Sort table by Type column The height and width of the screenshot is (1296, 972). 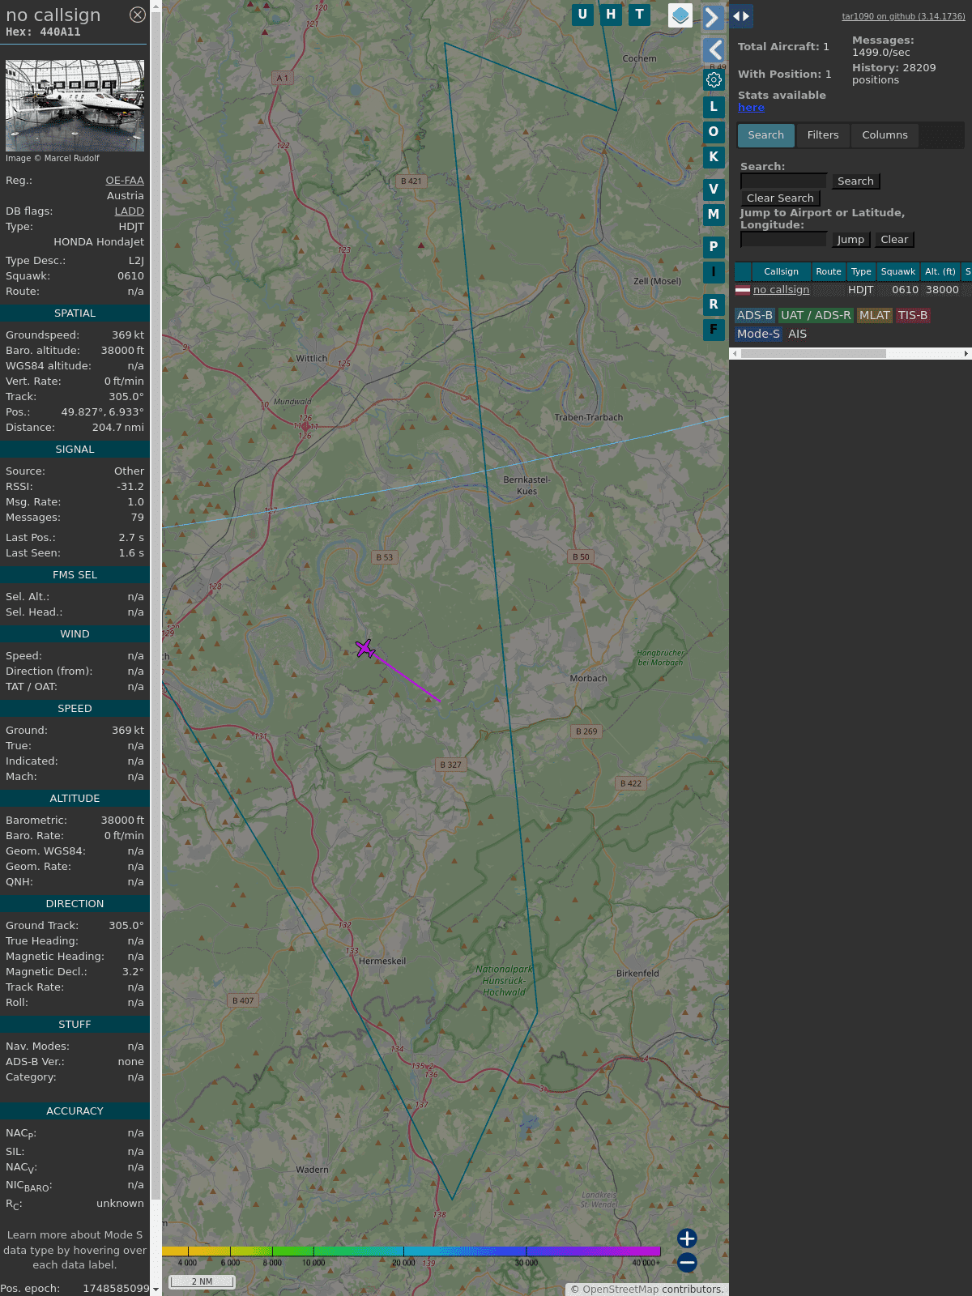[861, 272]
